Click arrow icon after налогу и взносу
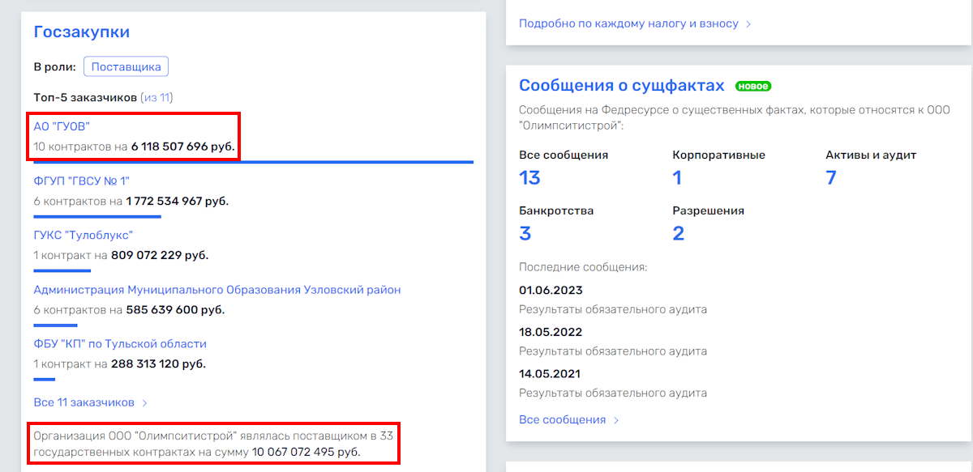The image size is (973, 472). (x=748, y=24)
